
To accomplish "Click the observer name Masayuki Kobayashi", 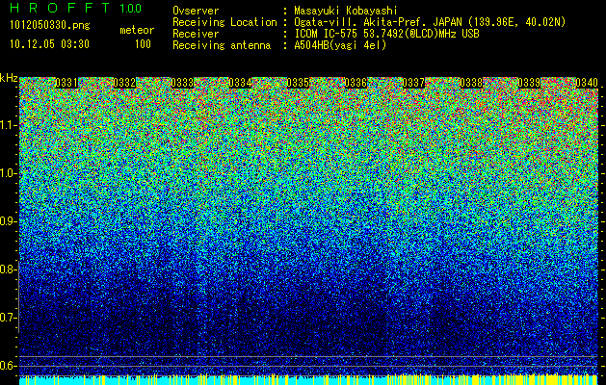I will click(x=346, y=11).
